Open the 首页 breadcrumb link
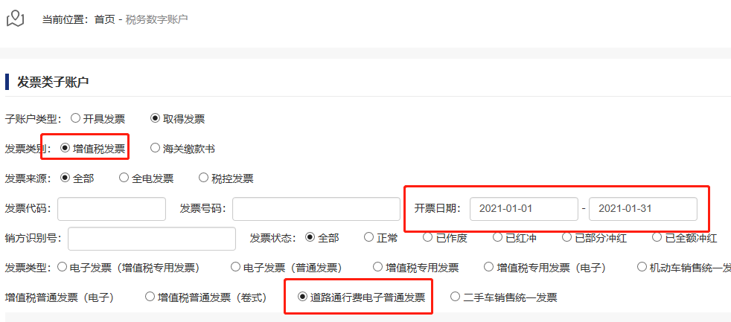 click(x=104, y=20)
